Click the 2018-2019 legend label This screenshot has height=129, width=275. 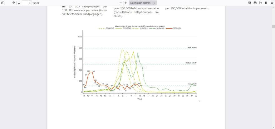pos(144,28)
